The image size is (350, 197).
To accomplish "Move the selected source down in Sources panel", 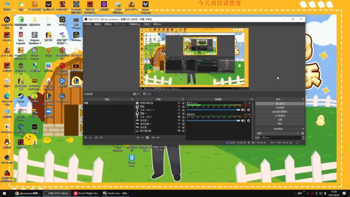I will [x=158, y=137].
